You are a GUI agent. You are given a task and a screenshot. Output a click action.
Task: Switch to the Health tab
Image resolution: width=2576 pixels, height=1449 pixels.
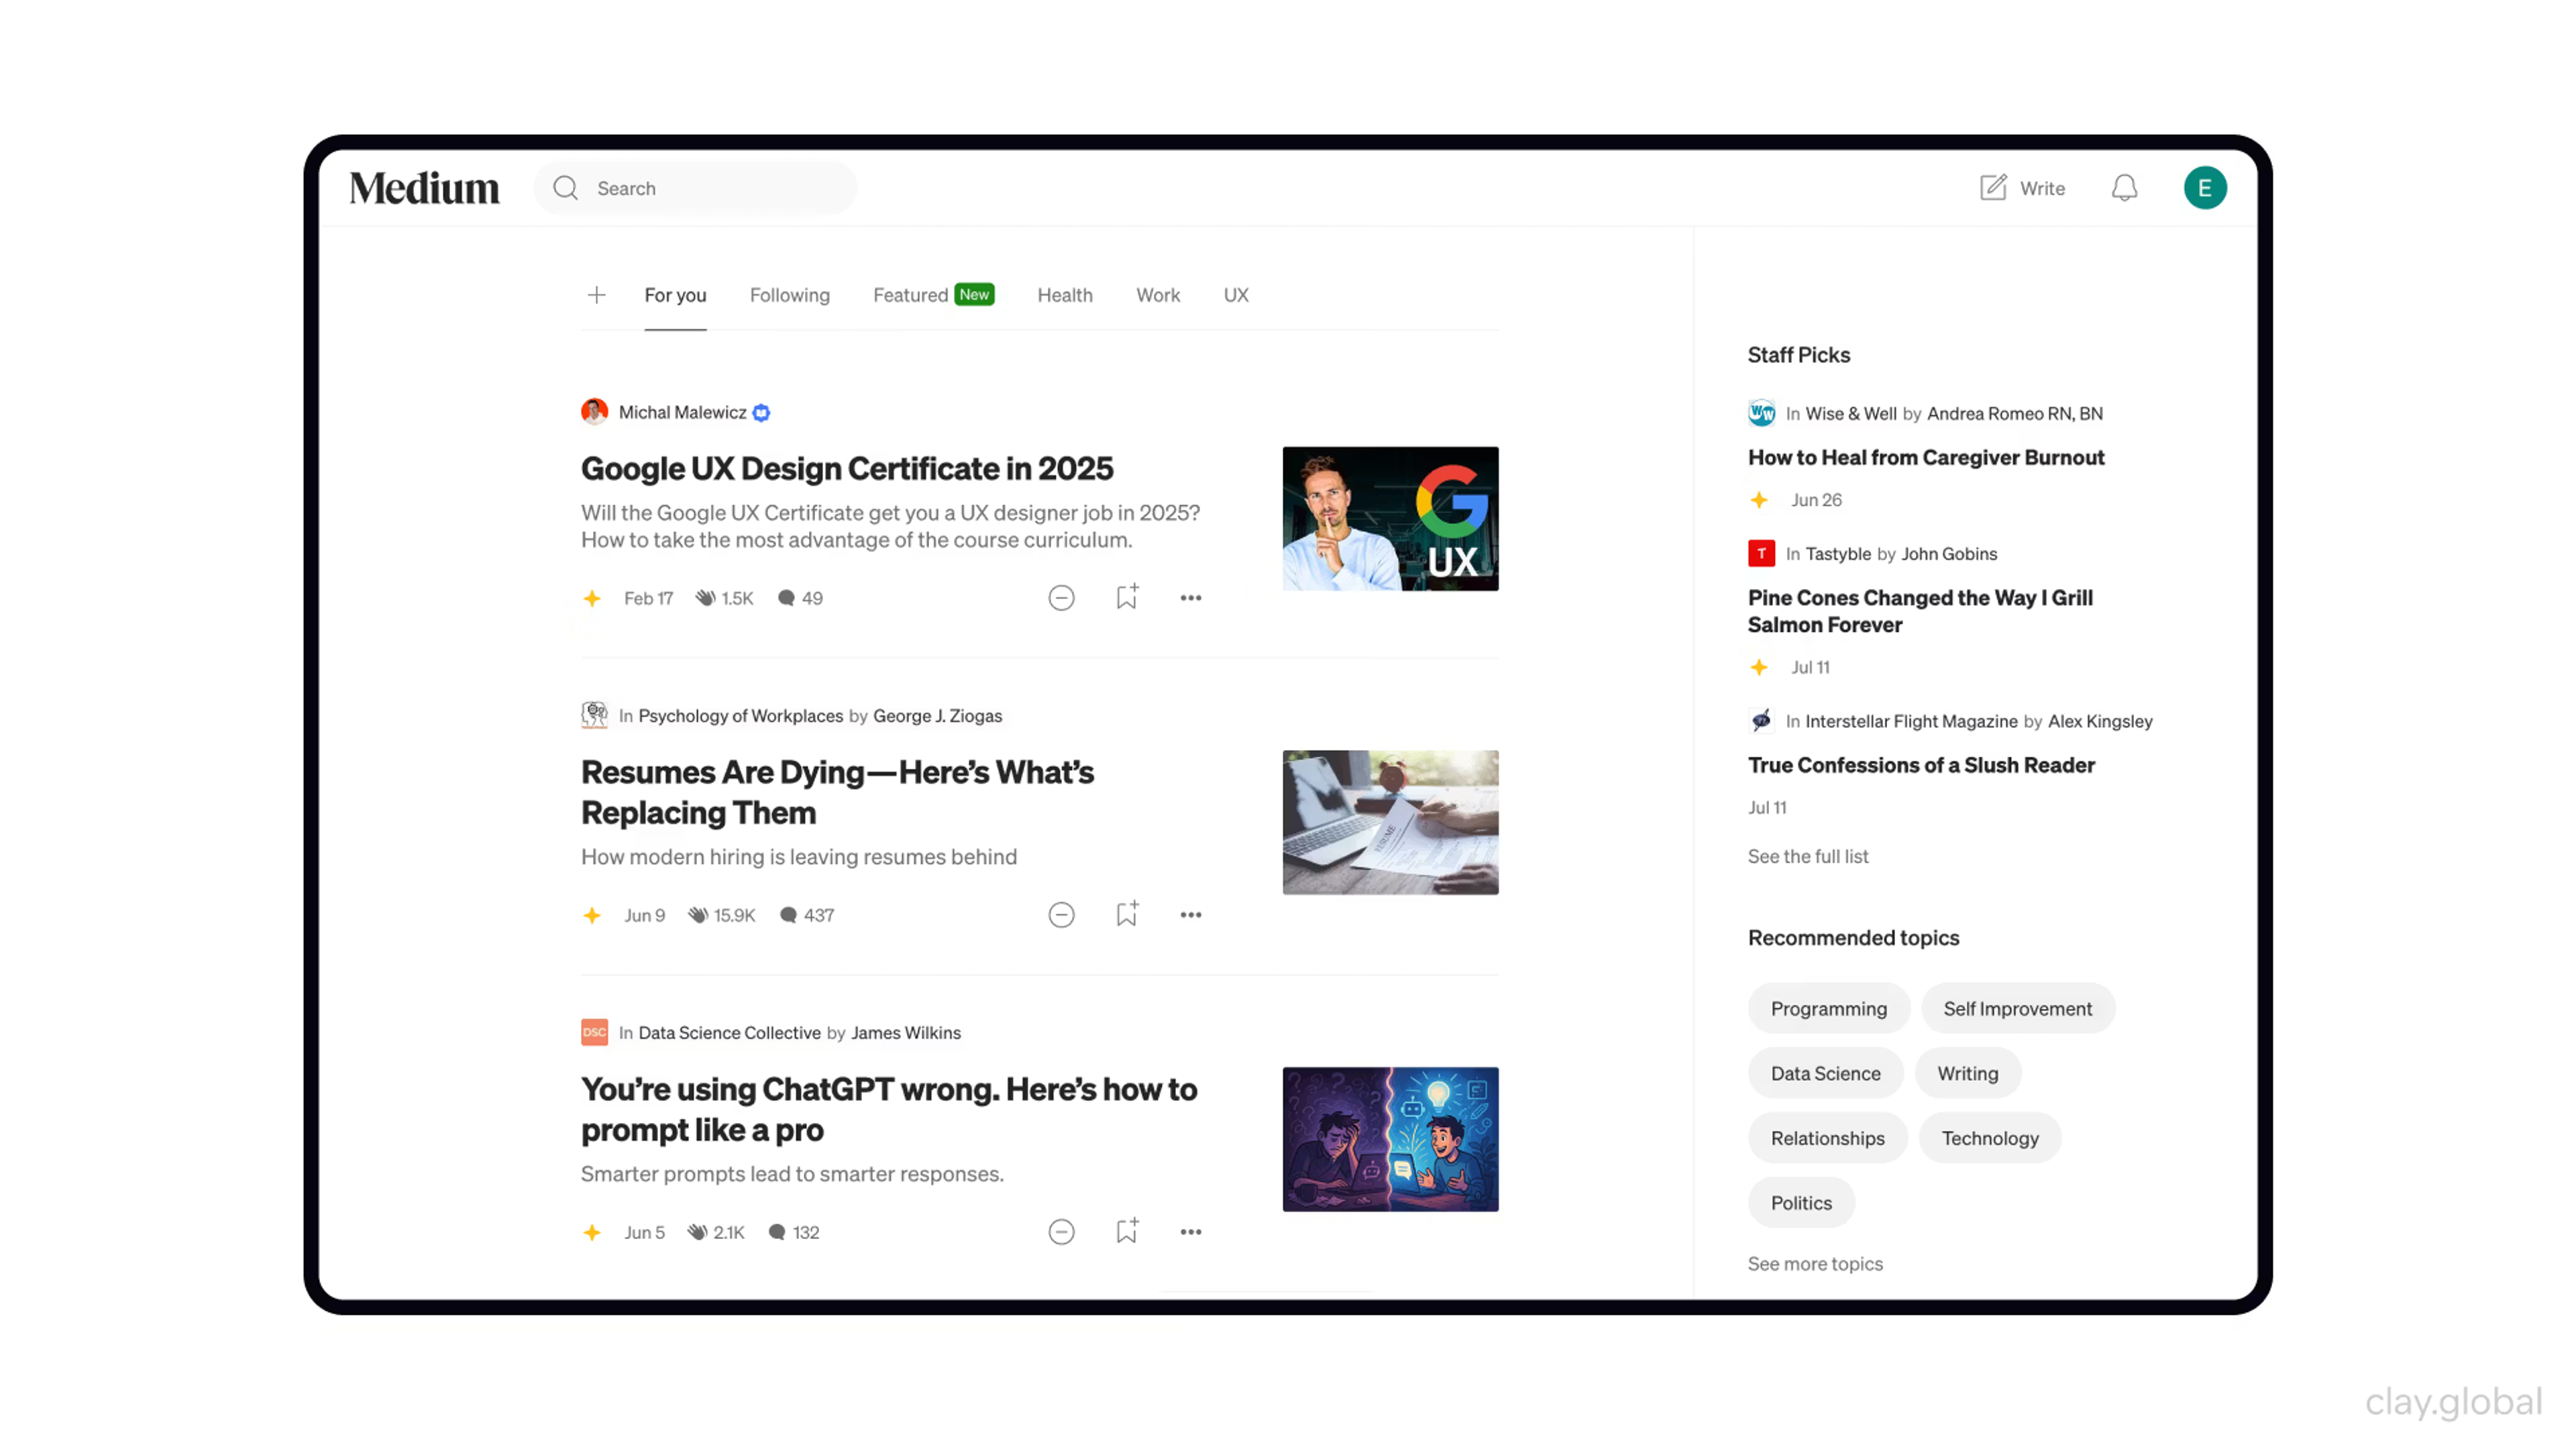coord(1065,295)
